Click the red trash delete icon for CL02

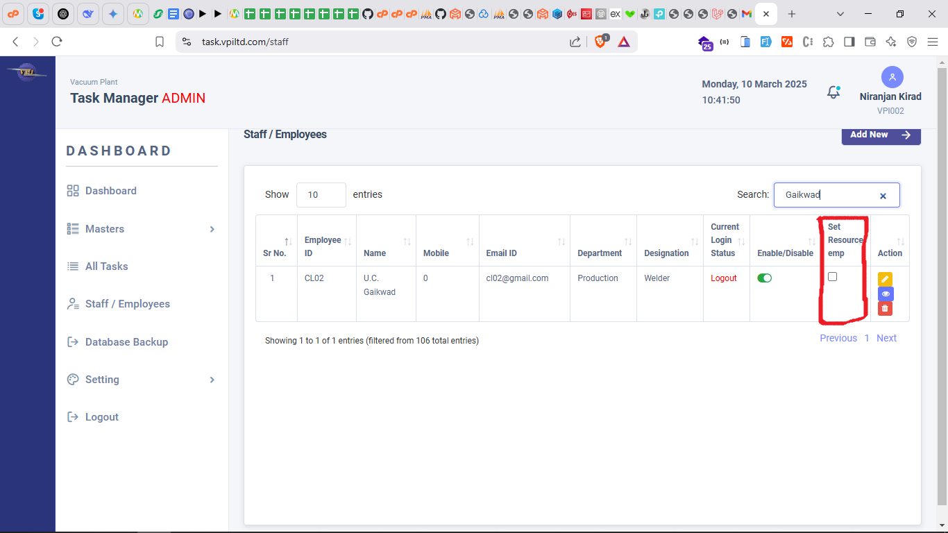[x=885, y=308]
